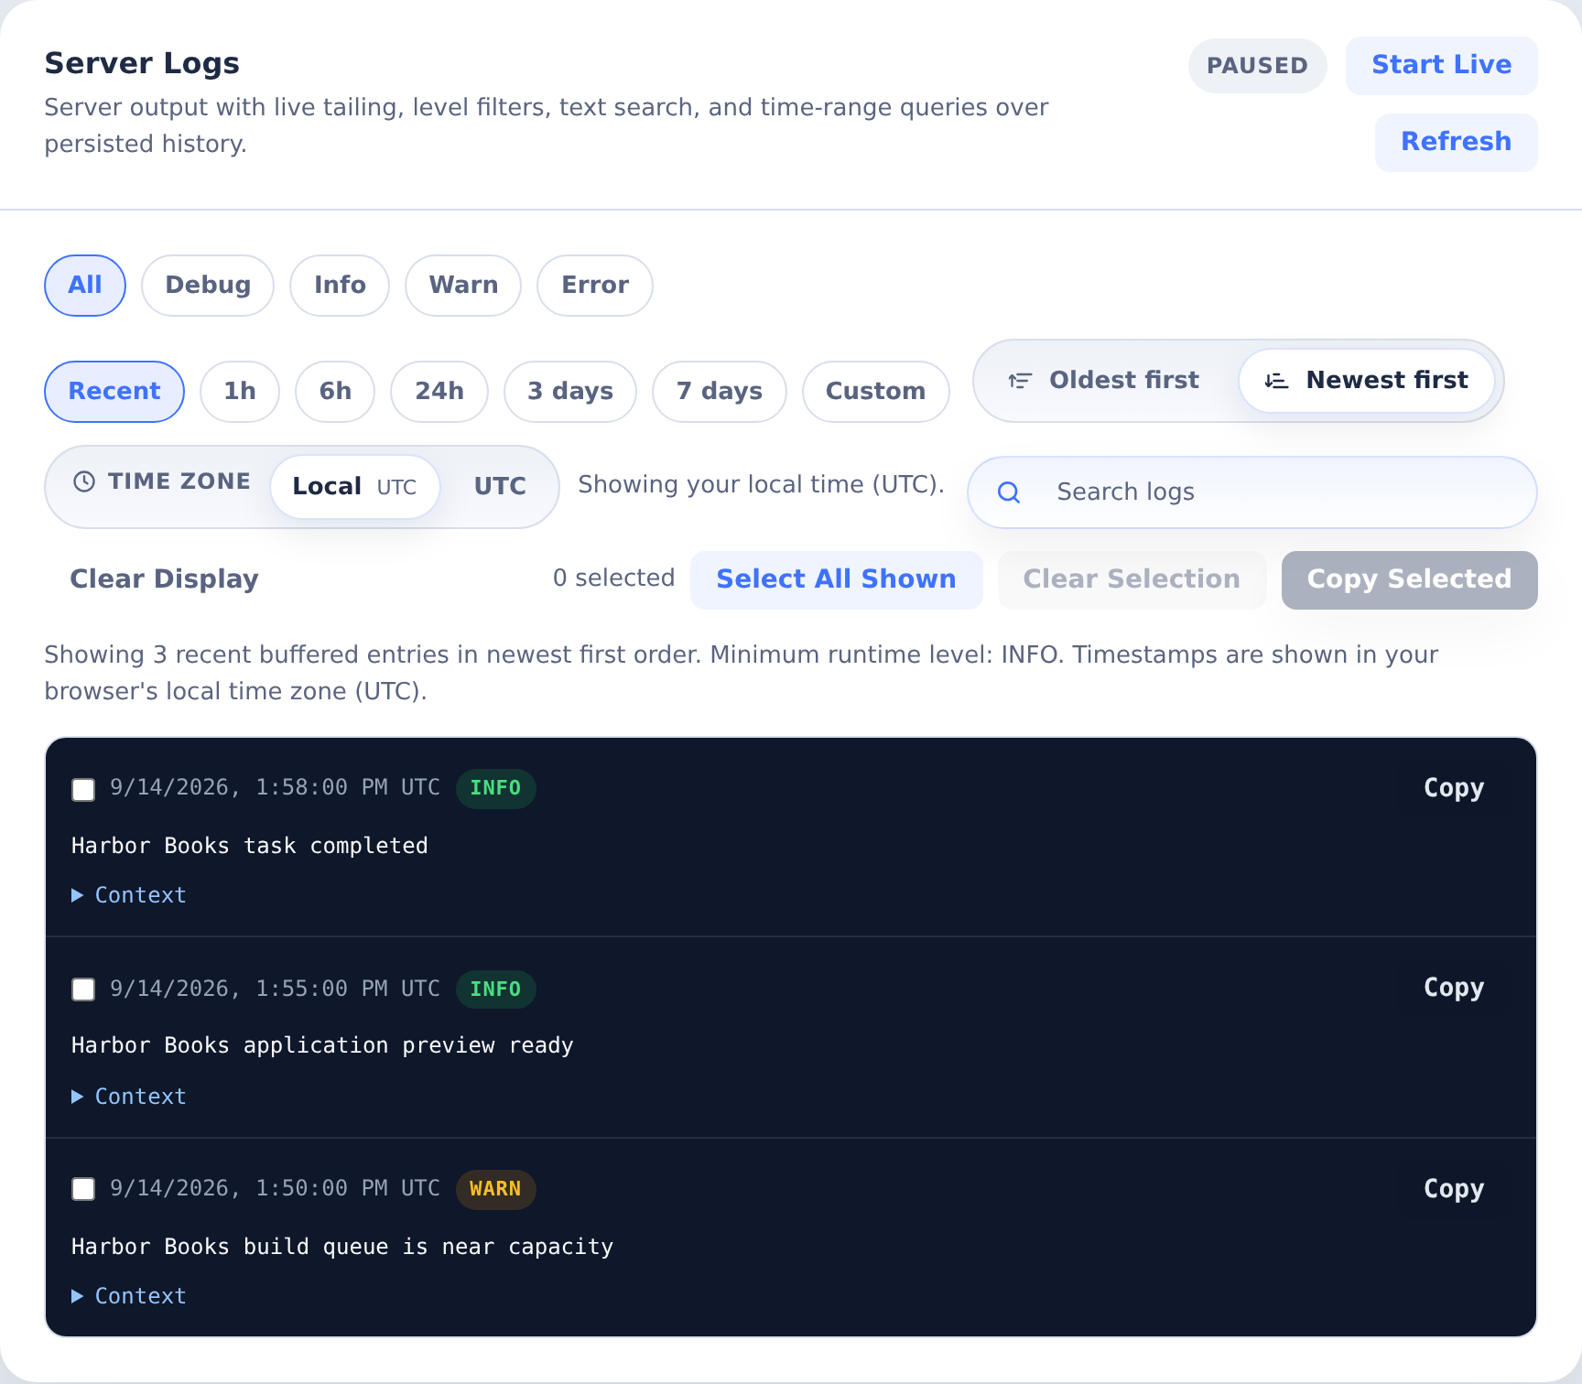Copy the Harbor Books task completed entry
This screenshot has width=1582, height=1384.
pyautogui.click(x=1454, y=789)
